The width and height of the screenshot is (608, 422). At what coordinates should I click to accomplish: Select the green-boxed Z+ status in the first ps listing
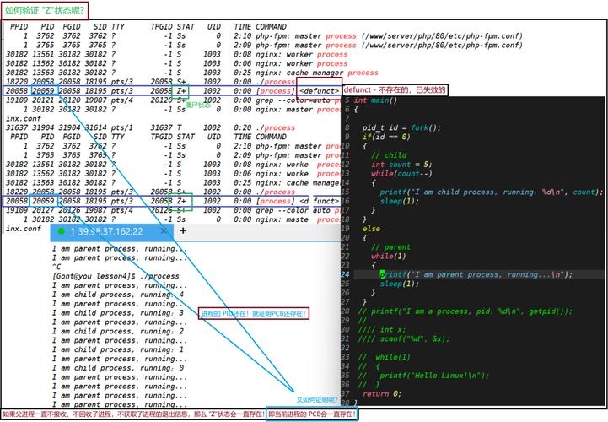click(x=181, y=89)
